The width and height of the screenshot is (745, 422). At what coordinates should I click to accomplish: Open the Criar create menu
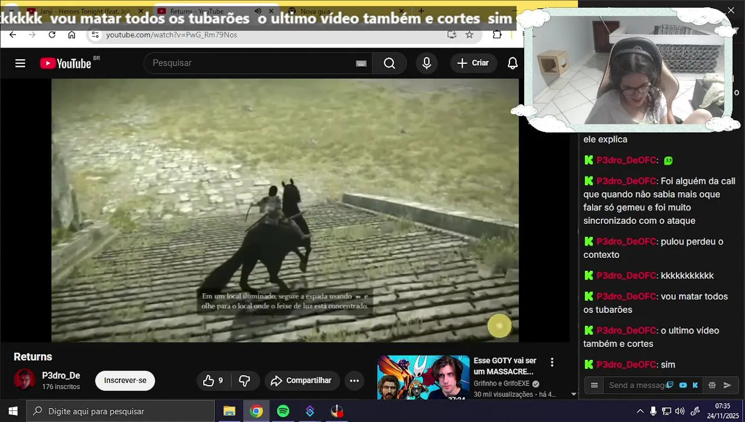pyautogui.click(x=473, y=63)
